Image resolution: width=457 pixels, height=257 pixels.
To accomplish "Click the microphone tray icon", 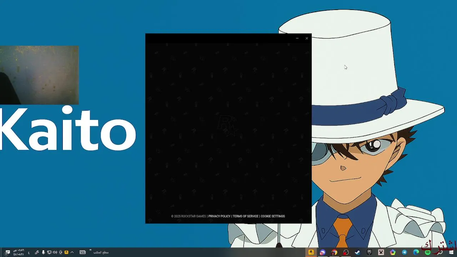I will 43,252.
